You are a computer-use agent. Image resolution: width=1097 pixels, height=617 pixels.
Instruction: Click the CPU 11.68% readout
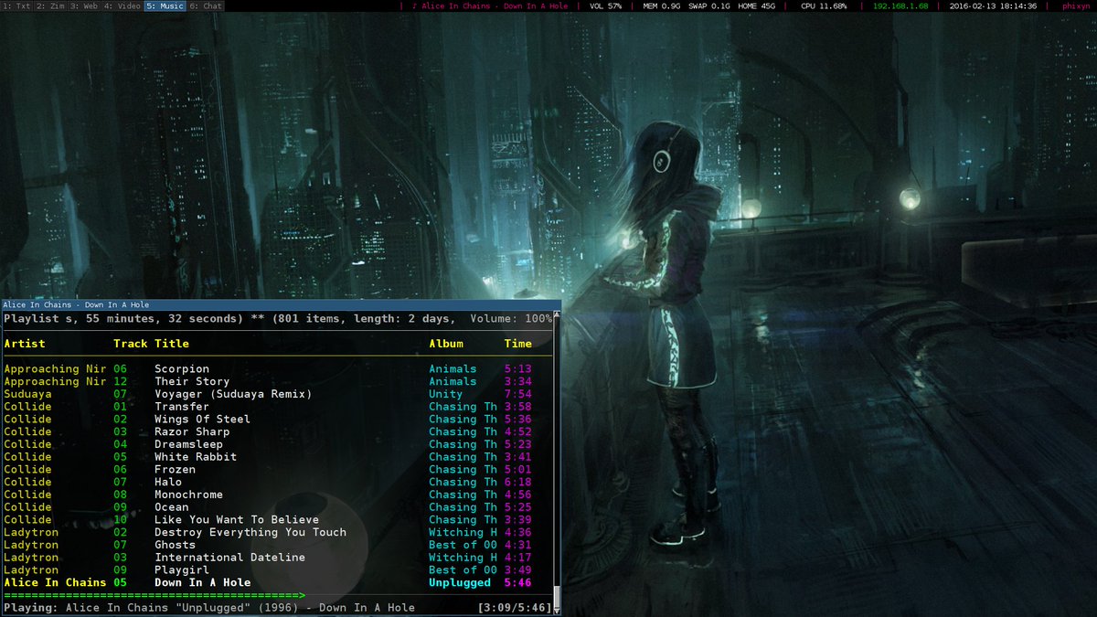click(x=823, y=5)
